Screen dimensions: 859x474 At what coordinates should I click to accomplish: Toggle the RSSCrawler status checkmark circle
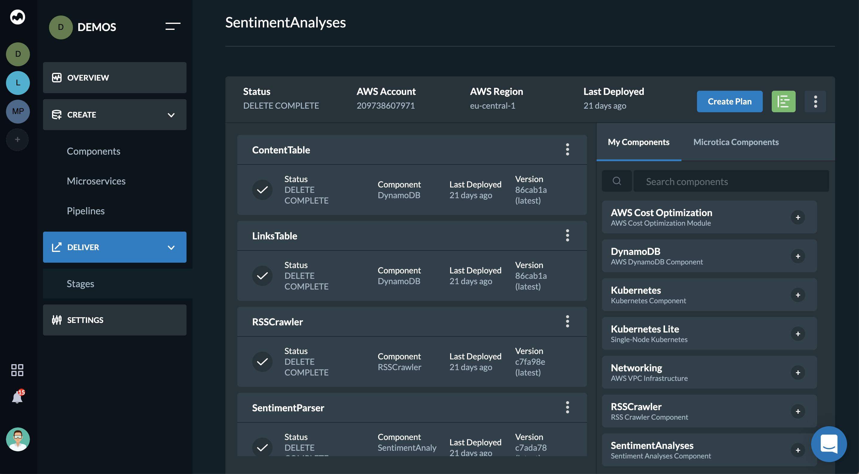pyautogui.click(x=262, y=361)
